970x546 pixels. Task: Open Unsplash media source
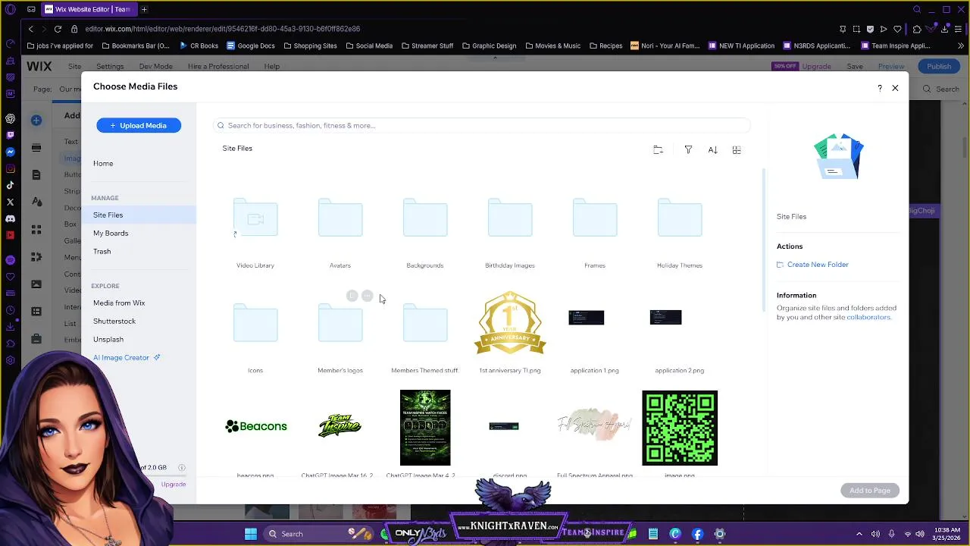pos(108,339)
